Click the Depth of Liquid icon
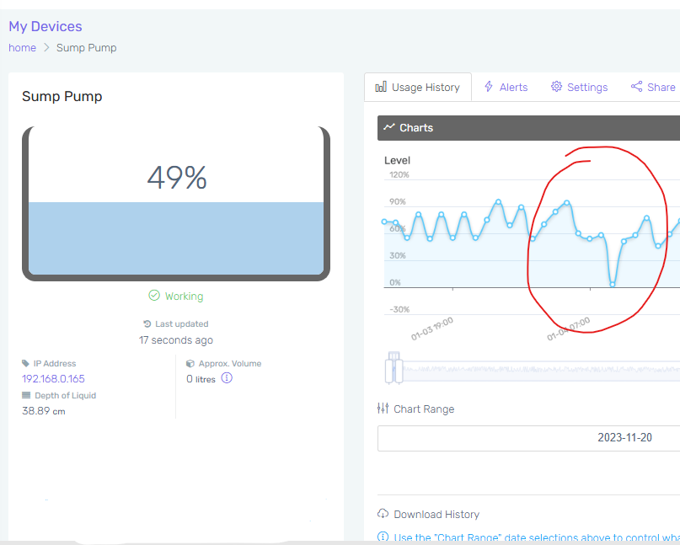Image resolution: width=680 pixels, height=545 pixels. 26,395
